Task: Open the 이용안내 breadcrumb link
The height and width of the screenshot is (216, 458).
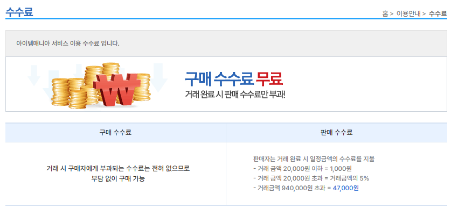Action: [408, 13]
